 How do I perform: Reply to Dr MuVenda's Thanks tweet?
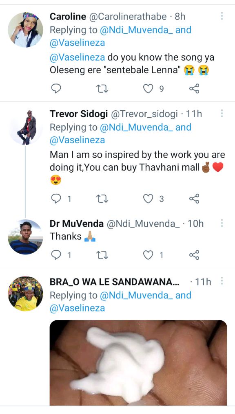click(56, 255)
